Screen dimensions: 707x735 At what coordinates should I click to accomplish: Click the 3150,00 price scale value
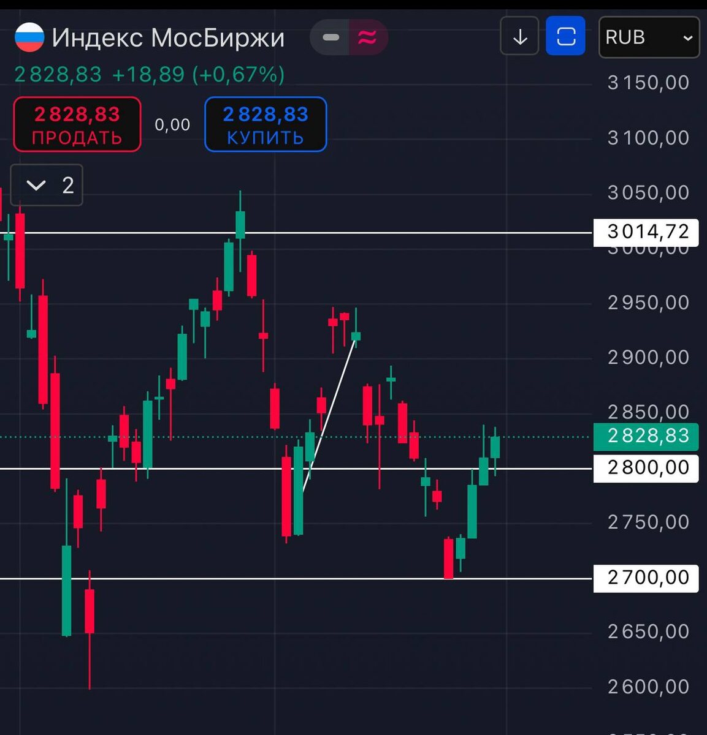649,83
